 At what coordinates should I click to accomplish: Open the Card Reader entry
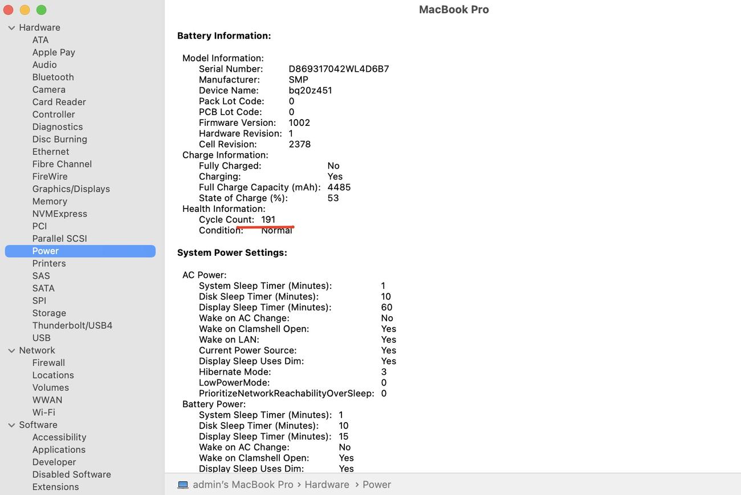click(59, 102)
